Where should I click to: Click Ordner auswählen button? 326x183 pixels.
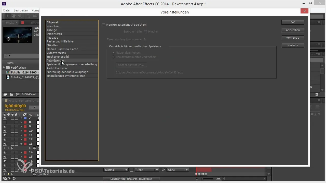[x=131, y=65]
